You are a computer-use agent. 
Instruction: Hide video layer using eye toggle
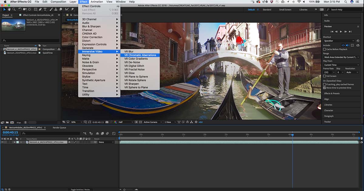pyautogui.click(x=2, y=142)
